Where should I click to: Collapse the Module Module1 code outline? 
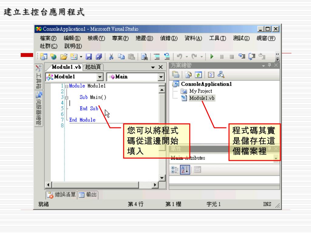(x=67, y=86)
